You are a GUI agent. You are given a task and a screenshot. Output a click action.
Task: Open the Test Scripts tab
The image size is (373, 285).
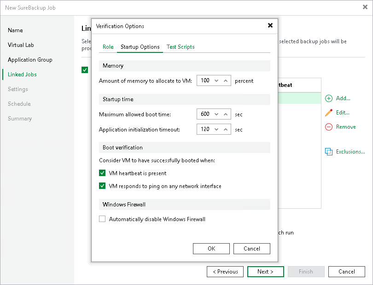[181, 47]
